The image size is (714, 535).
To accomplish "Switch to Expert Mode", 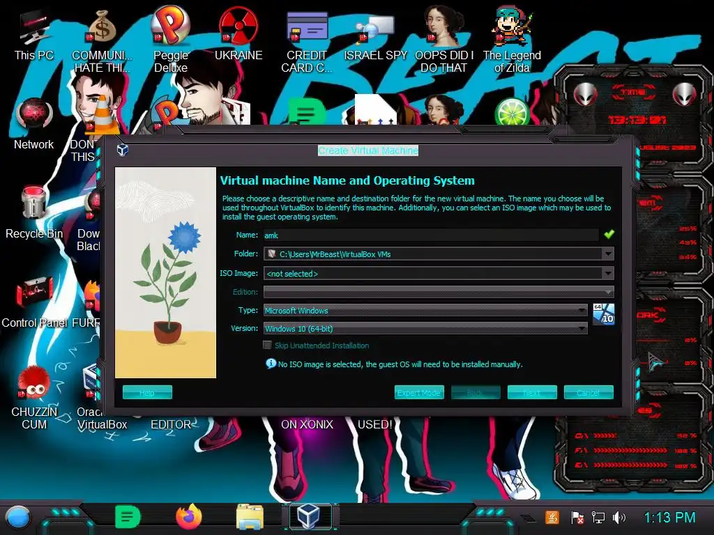I will 419,392.
